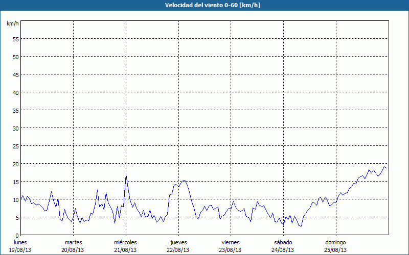Click the 'km/h' unit label on the y-axis

click(x=12, y=24)
